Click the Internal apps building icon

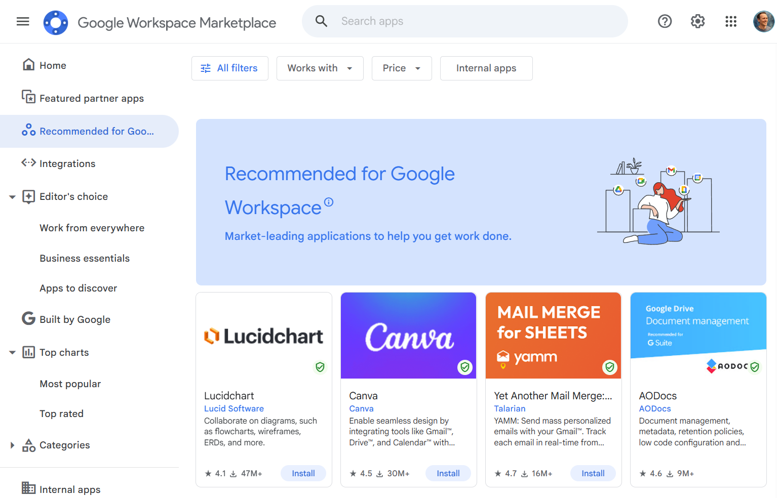pyautogui.click(x=29, y=488)
